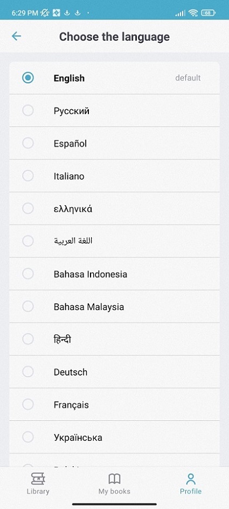Tap the muted notification bell icon
This screenshot has width=229, height=509.
point(44,13)
